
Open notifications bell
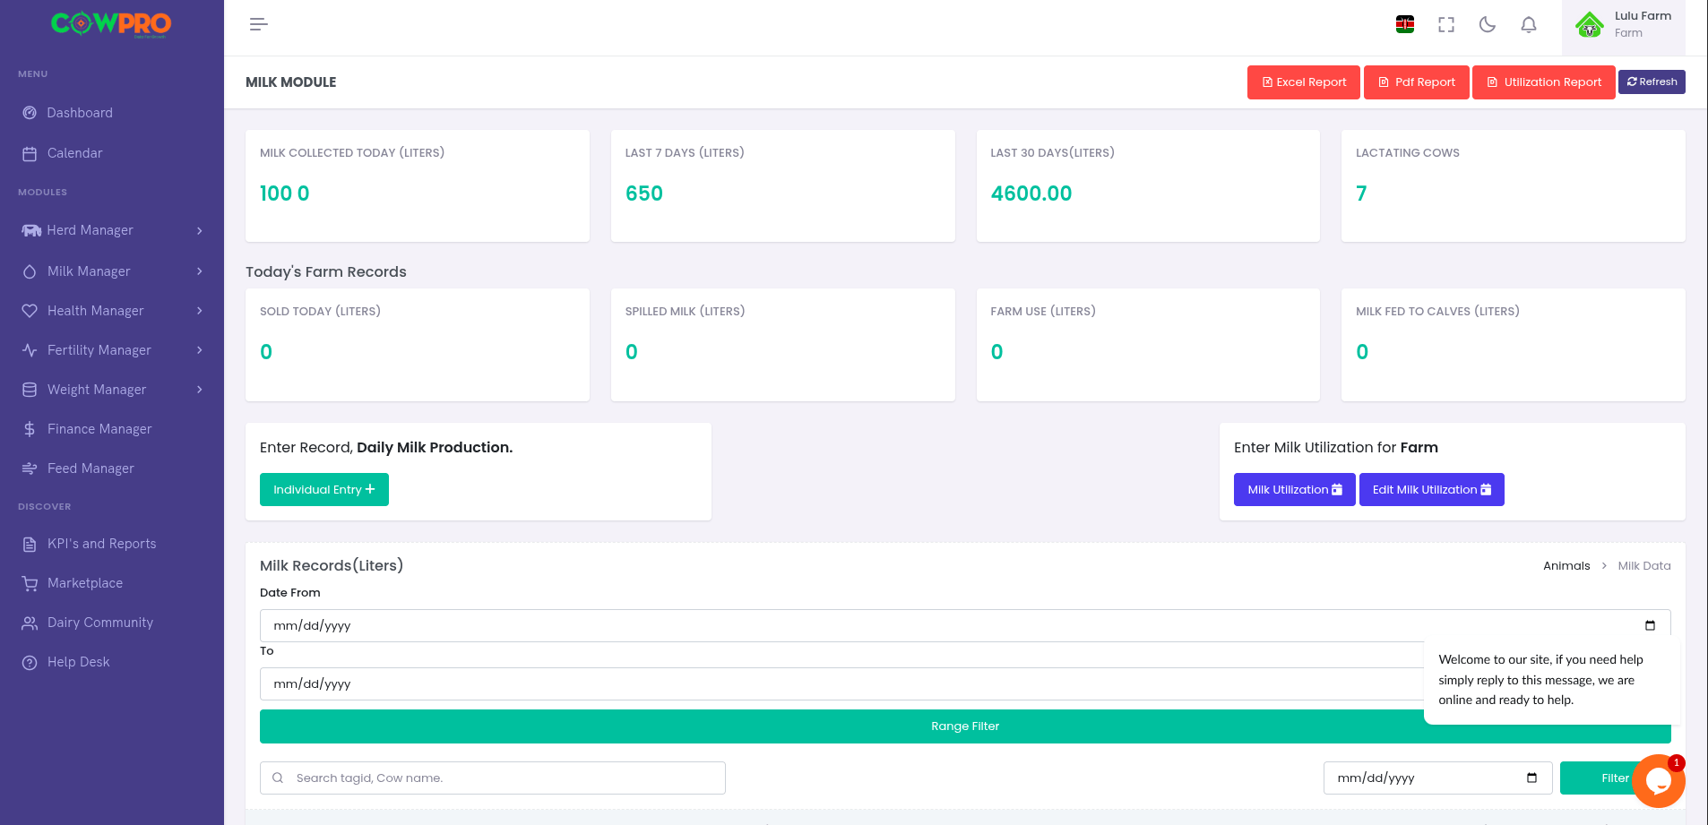(x=1528, y=25)
